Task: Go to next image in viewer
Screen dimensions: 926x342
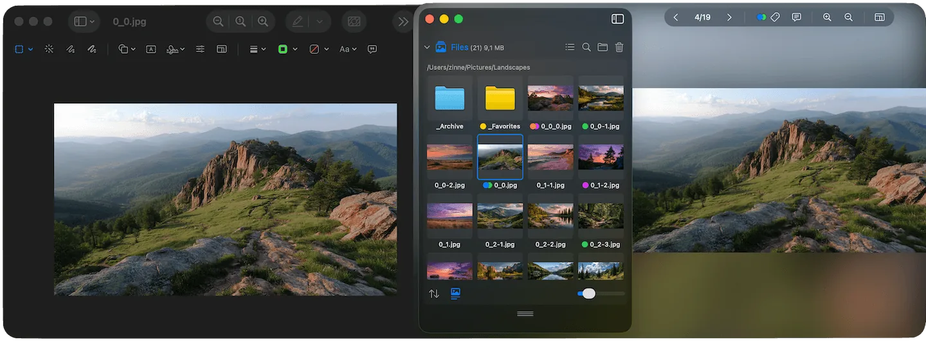Action: click(x=729, y=17)
